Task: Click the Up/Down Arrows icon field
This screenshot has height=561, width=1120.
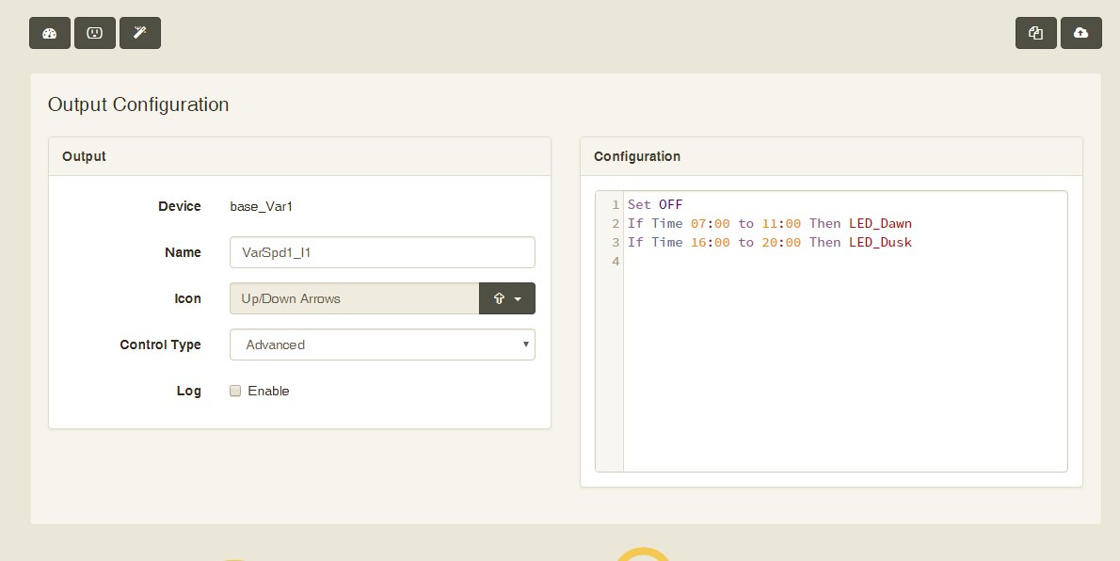Action: [354, 298]
